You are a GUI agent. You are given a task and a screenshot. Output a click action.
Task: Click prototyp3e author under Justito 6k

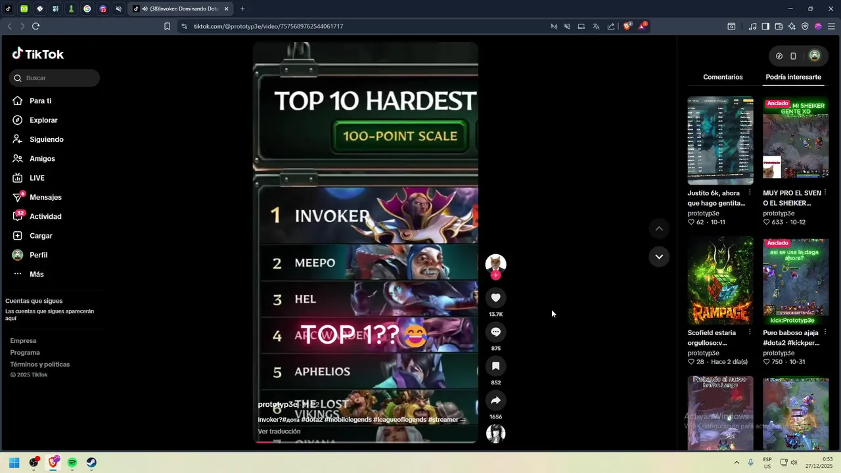[703, 214]
